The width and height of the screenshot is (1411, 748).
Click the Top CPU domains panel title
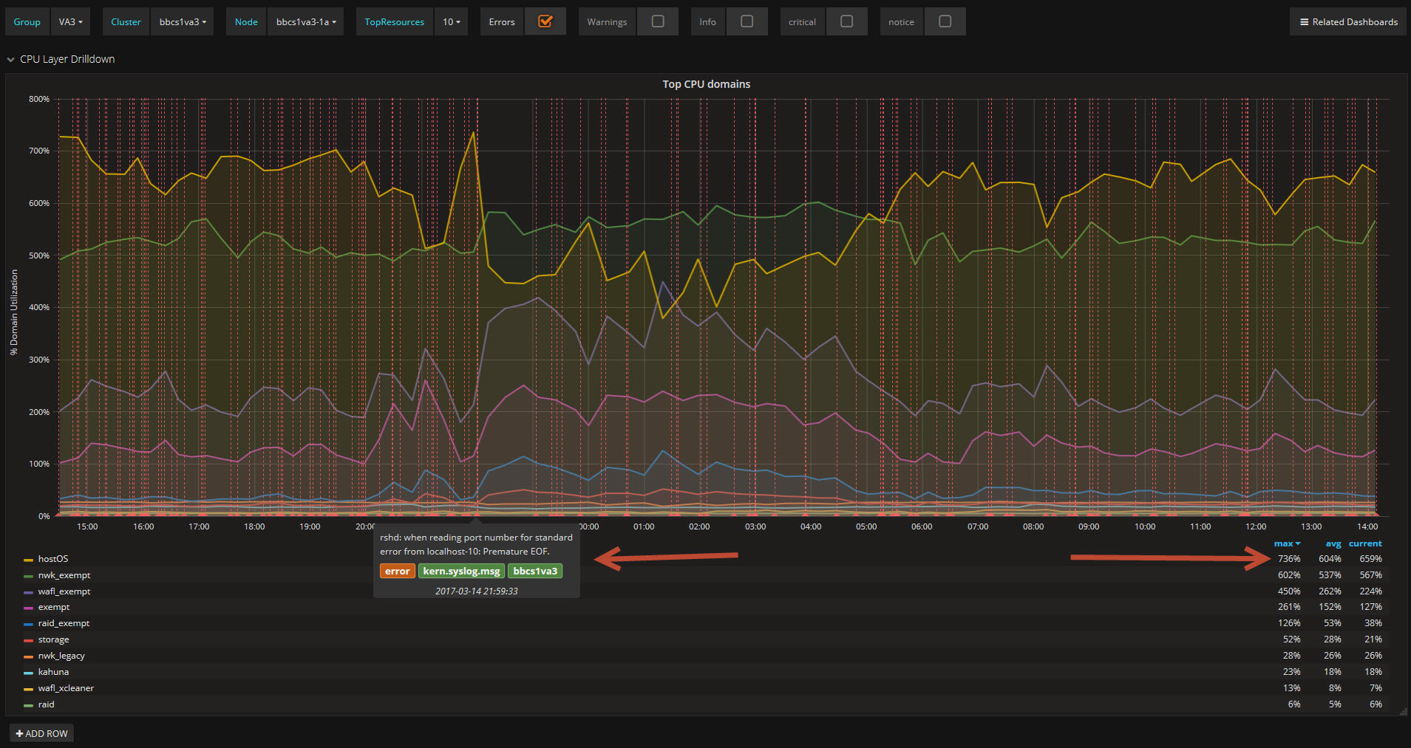click(706, 84)
